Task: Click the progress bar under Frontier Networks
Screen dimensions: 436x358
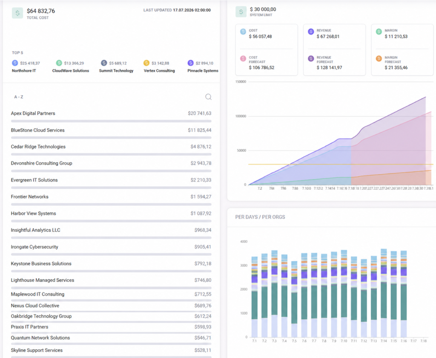Action: (x=111, y=204)
